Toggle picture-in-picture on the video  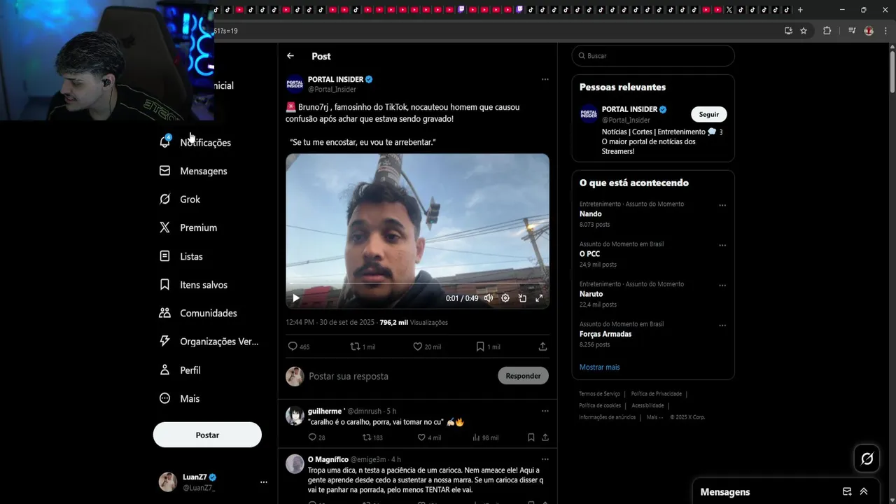coord(522,298)
